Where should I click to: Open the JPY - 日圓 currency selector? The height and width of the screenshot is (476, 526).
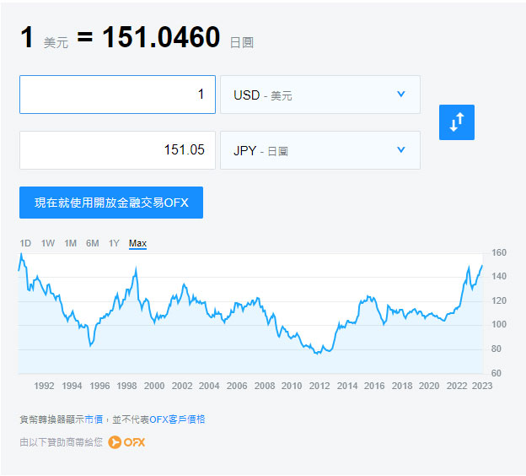tap(320, 150)
